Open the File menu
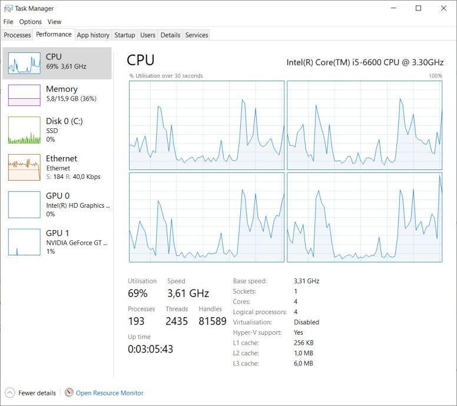Screen dimensions: 457x406 (8, 22)
